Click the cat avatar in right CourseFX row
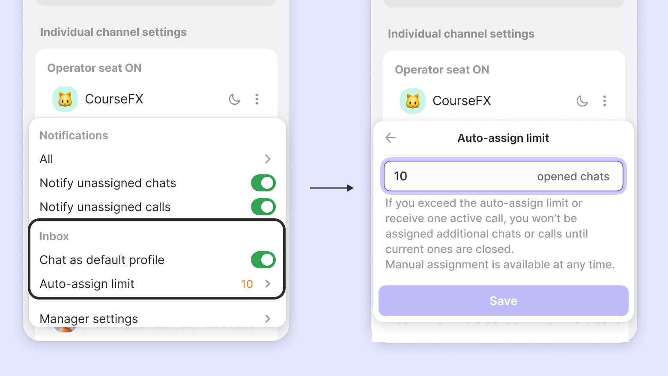Viewport: 668px width, 376px height. (413, 101)
